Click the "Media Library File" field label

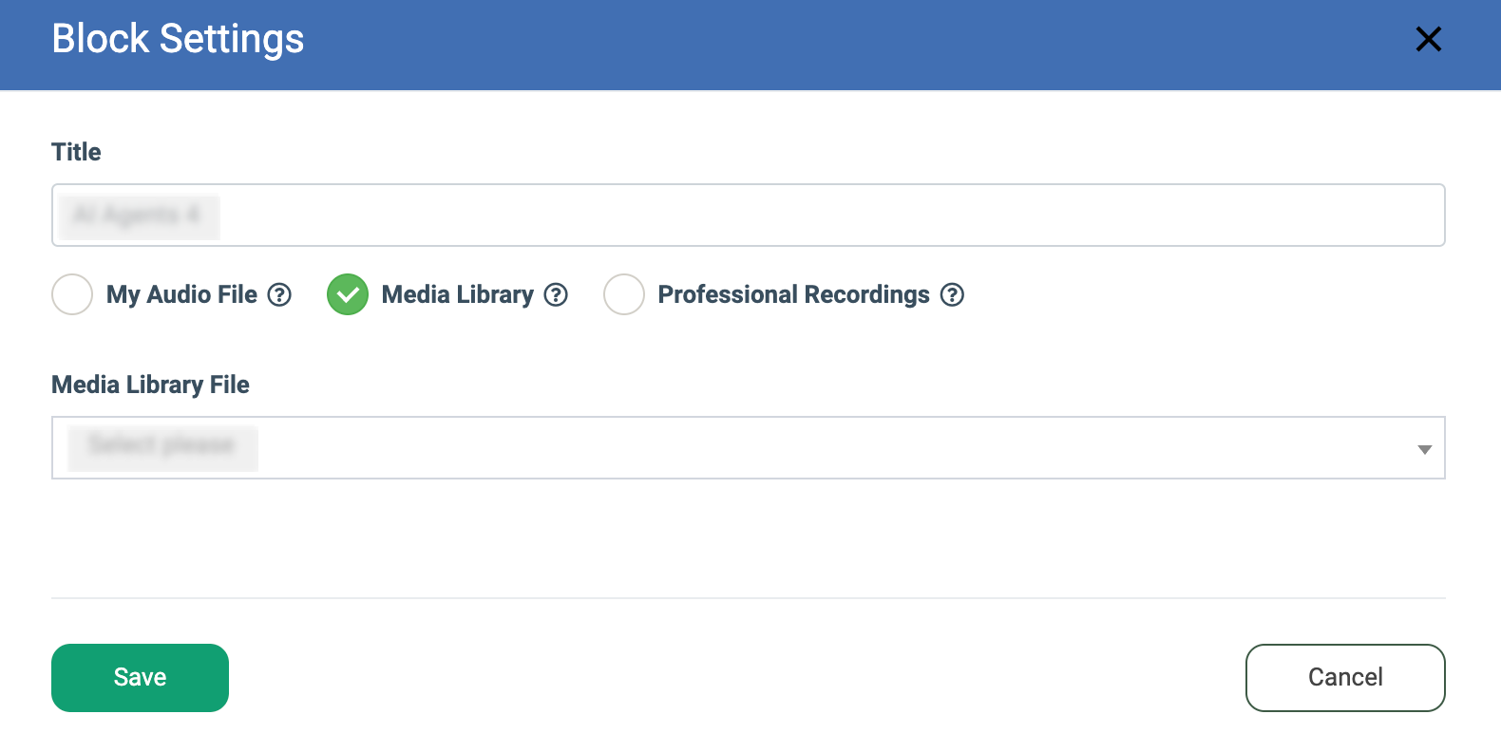click(x=150, y=385)
